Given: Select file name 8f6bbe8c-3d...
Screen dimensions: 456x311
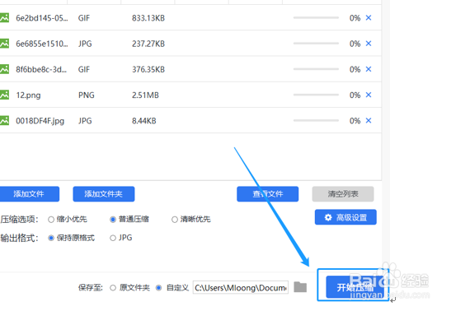Looking at the screenshot, I should 41,69.
